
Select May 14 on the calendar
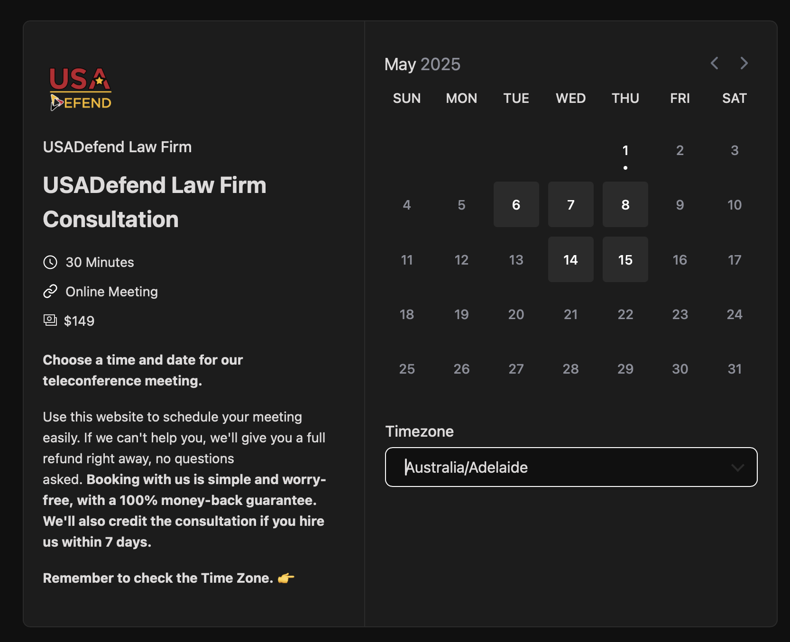(x=571, y=259)
